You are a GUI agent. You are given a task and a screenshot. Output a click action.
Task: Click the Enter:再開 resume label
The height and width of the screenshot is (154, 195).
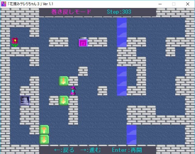[x=127, y=150]
